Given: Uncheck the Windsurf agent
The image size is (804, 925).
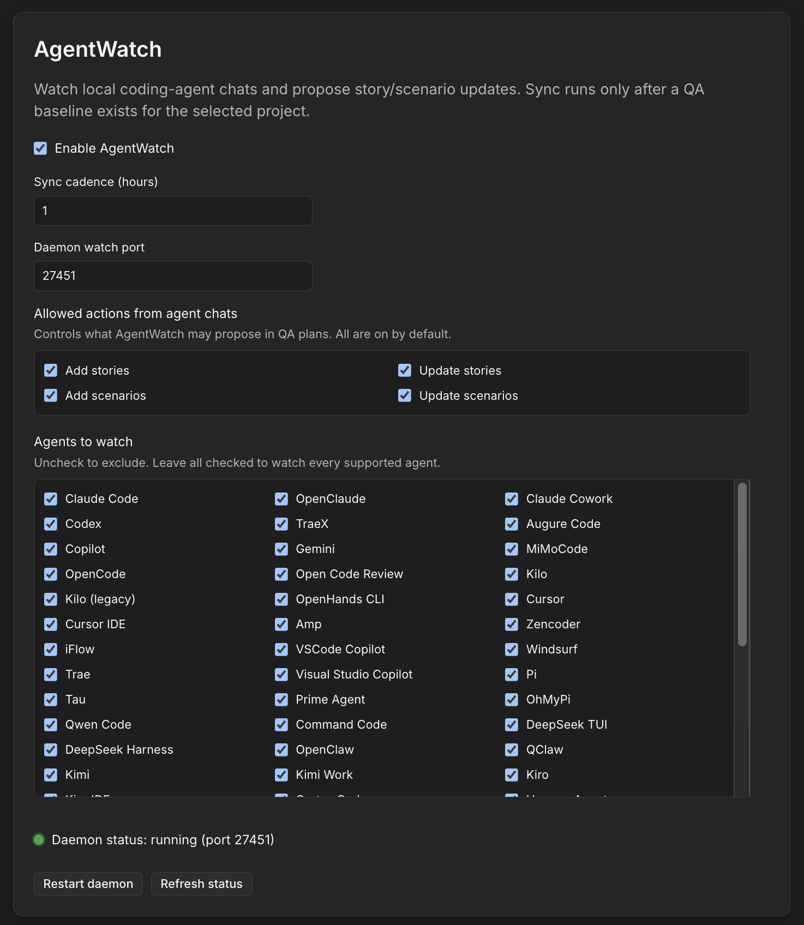Looking at the screenshot, I should (512, 650).
